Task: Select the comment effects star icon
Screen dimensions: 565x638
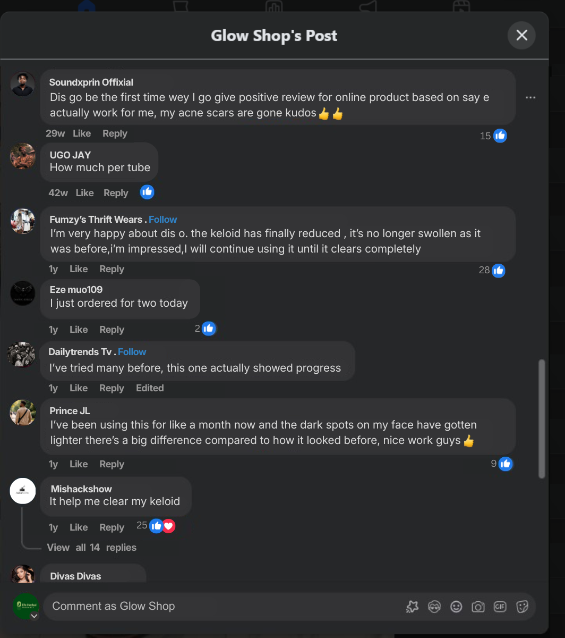Action: [x=412, y=607]
